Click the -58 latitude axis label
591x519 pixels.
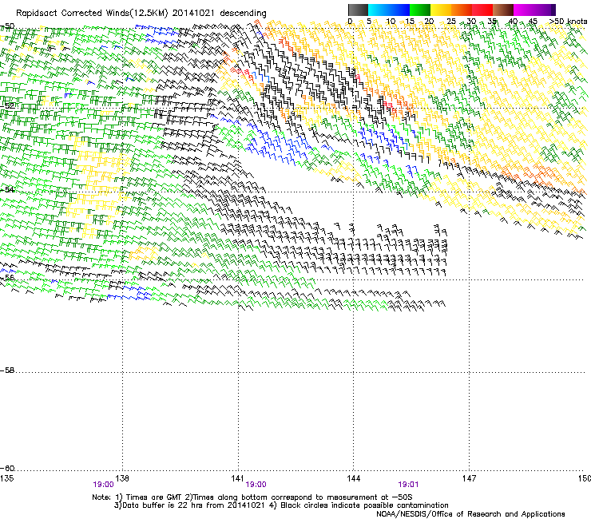pyautogui.click(x=7, y=370)
